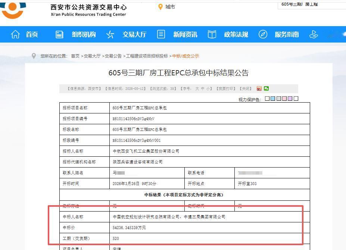This screenshot has height=250, width=346.
Task: Click 信息时间: 2026-05-12 text
Action: coord(125,89)
